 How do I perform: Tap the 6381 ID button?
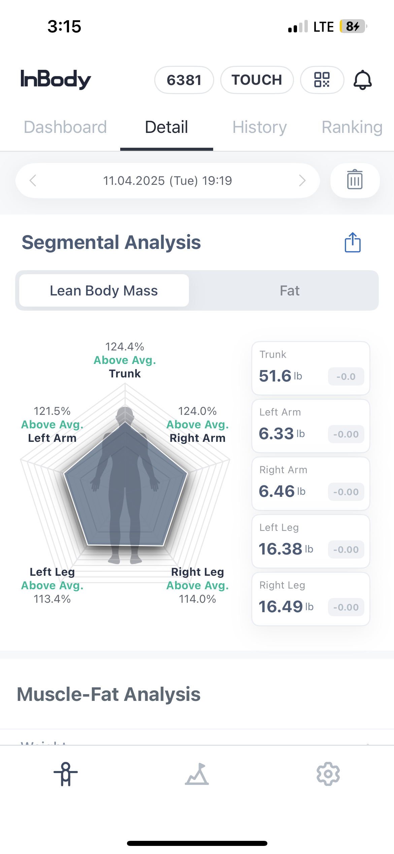tap(184, 80)
